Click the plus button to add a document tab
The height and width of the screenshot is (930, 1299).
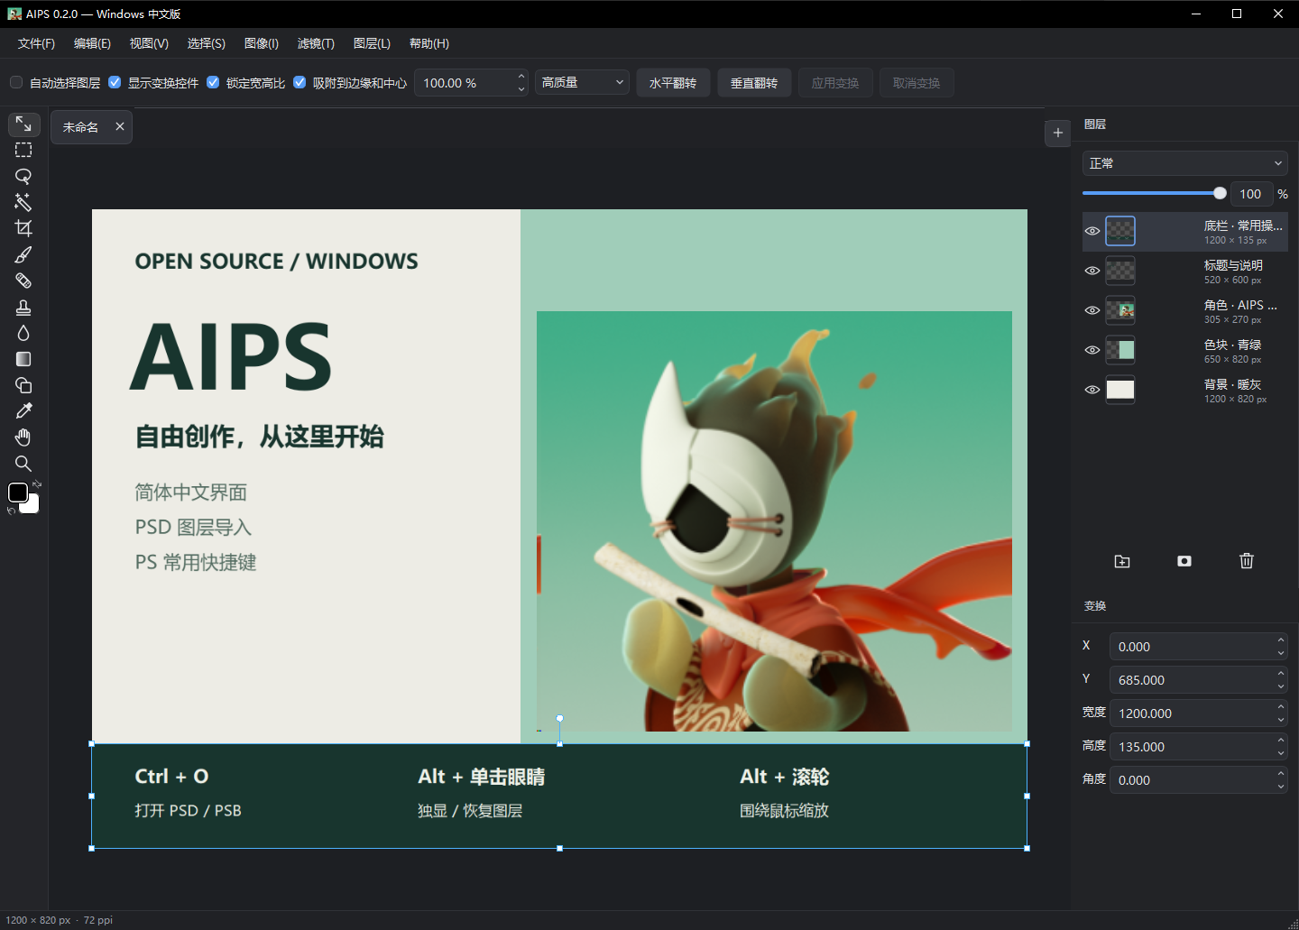1058,133
